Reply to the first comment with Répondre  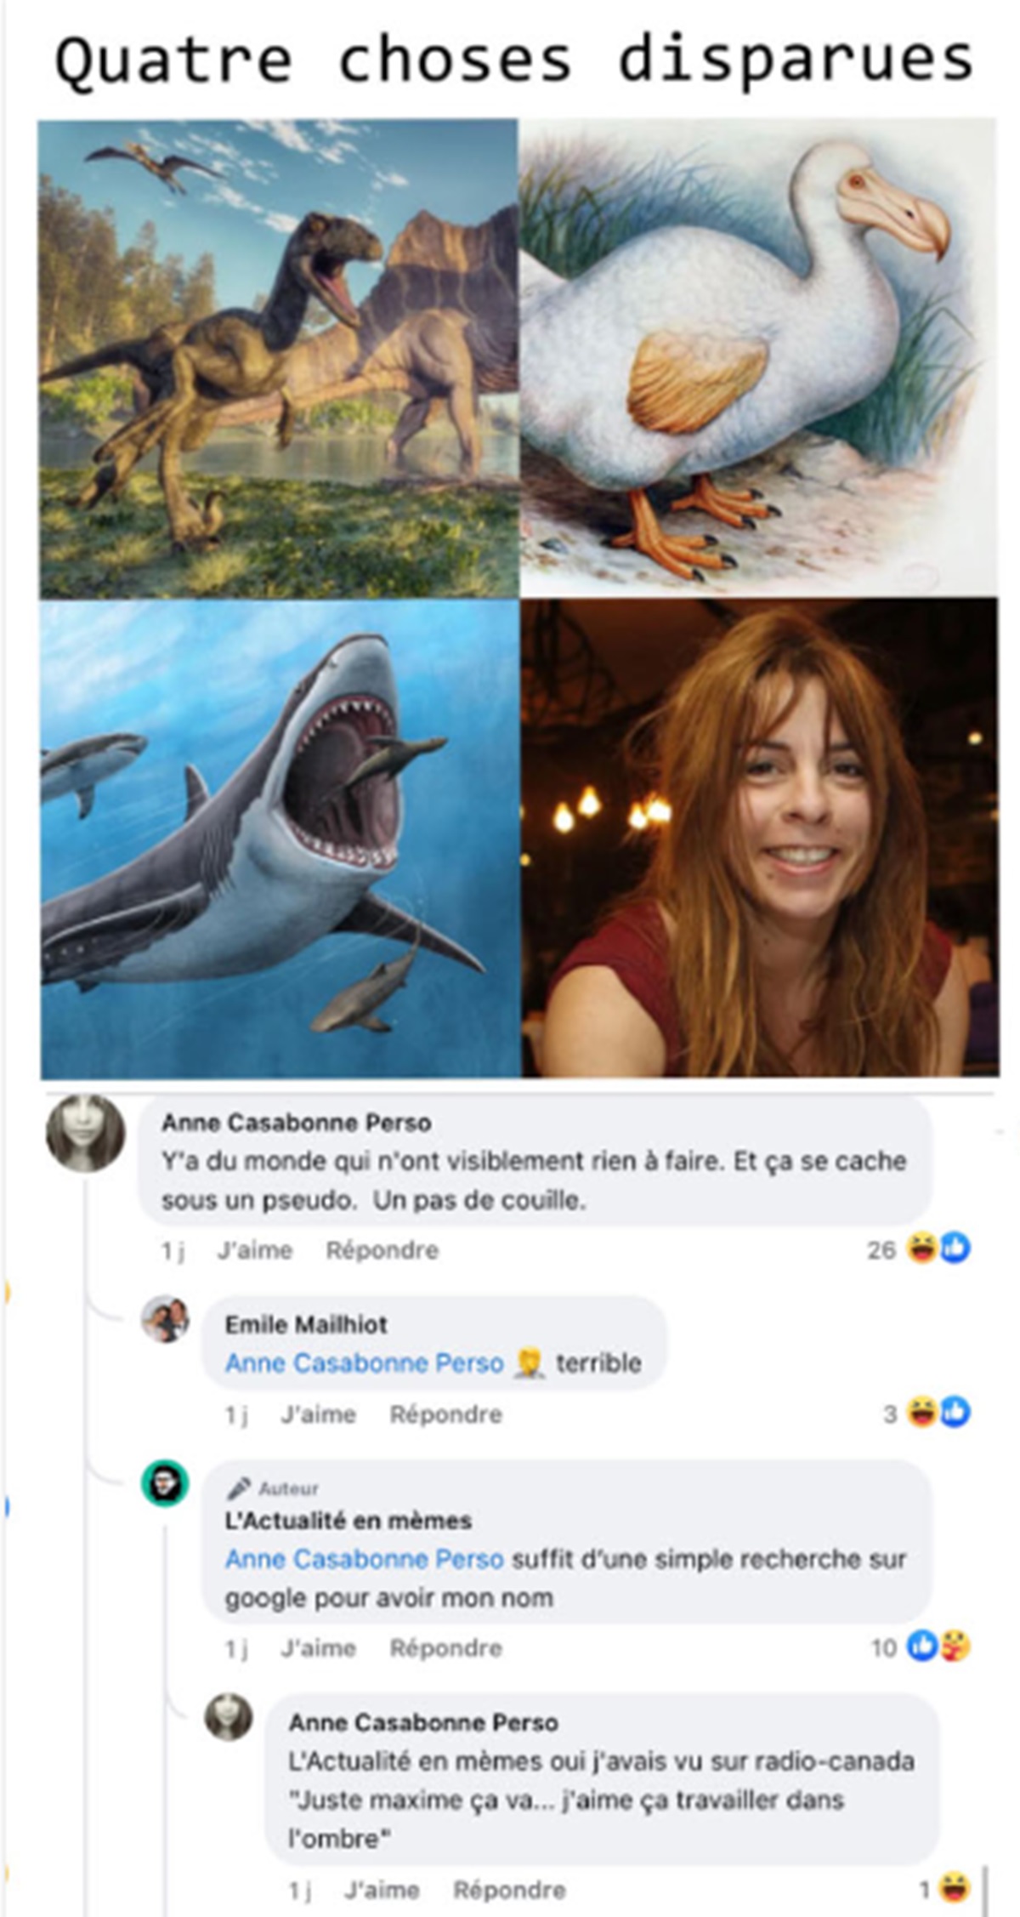click(382, 1250)
